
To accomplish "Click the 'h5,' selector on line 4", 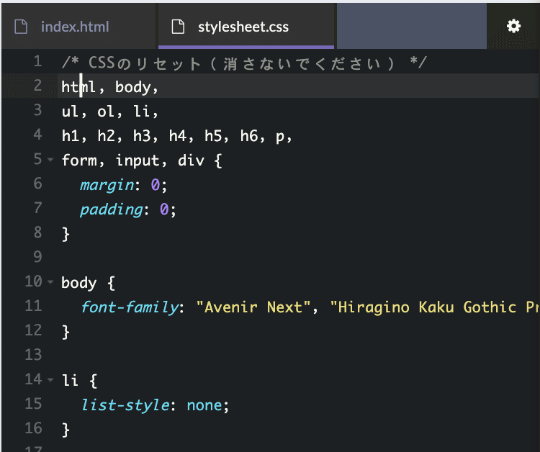I will pos(217,136).
